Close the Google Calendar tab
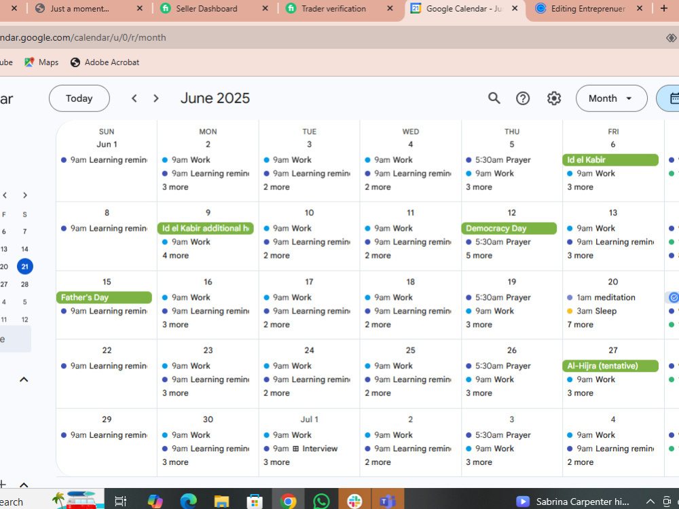The image size is (679, 509). pyautogui.click(x=515, y=8)
